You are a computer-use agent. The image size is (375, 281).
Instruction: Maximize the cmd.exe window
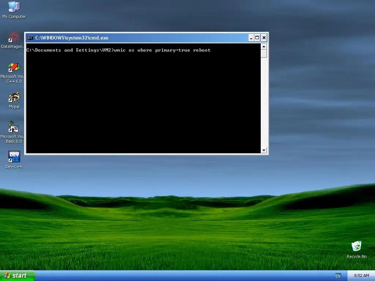point(257,38)
